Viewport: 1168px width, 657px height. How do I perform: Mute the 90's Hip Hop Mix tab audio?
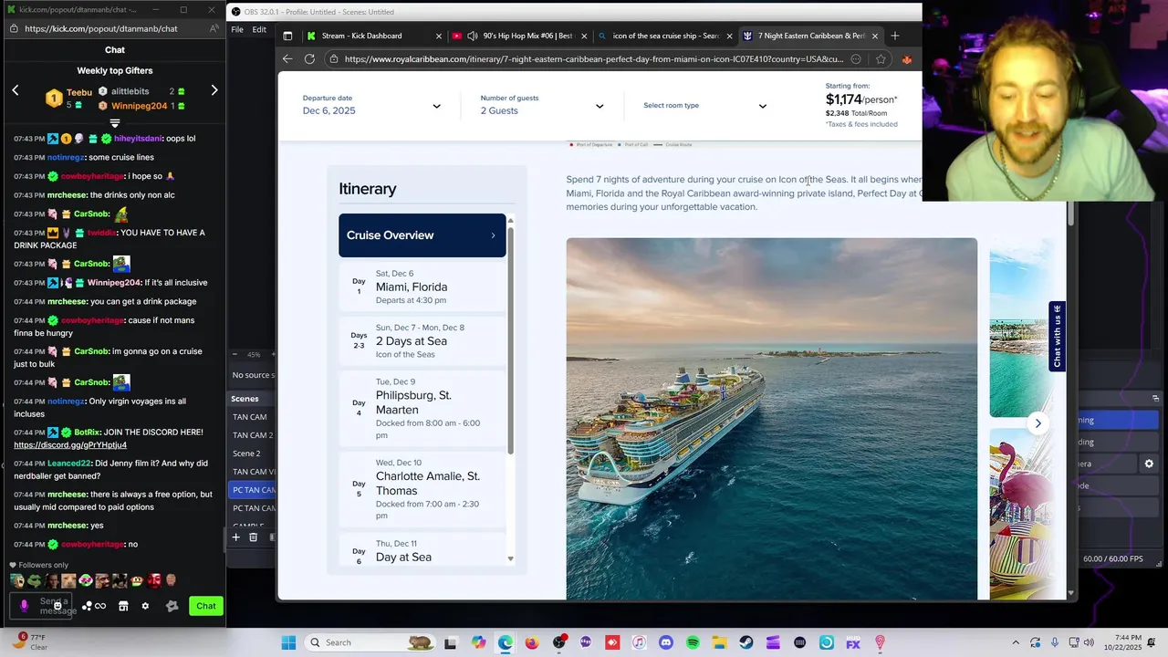tap(473, 36)
